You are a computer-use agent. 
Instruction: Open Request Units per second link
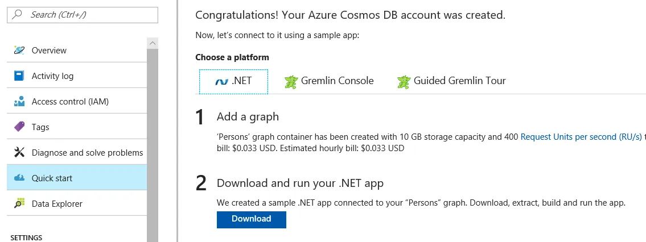581,137
